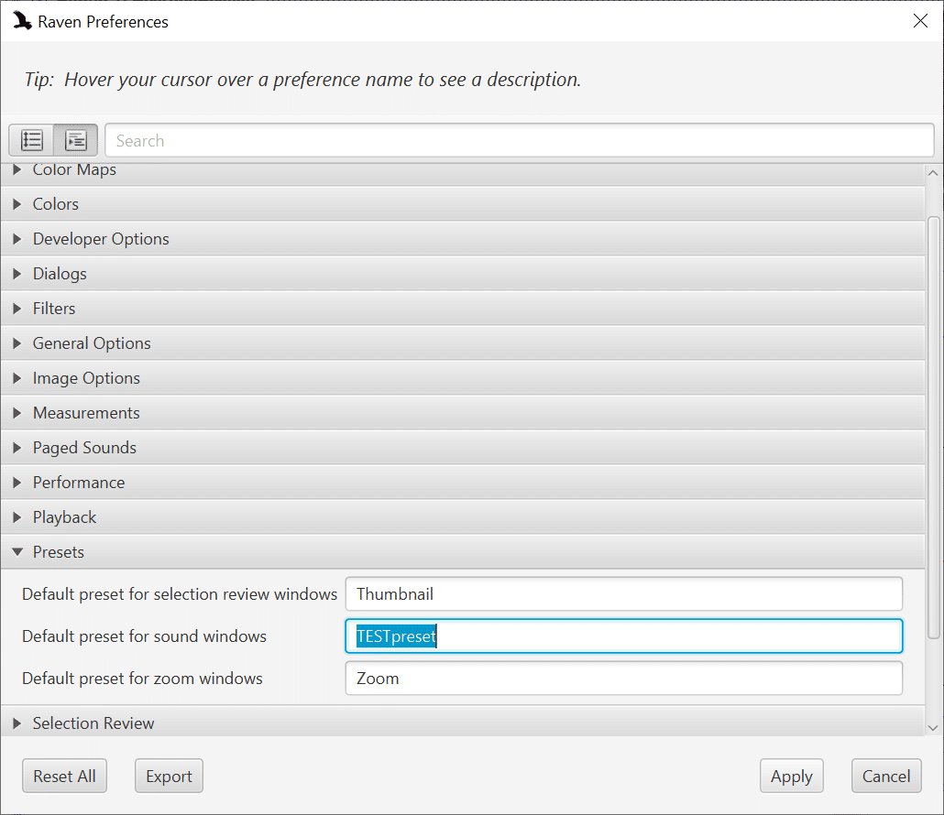Expand the Paged Sounds arrow
Image resolution: width=944 pixels, height=815 pixels.
click(16, 448)
